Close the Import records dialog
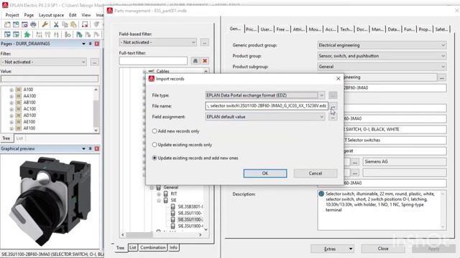 pos(339,79)
